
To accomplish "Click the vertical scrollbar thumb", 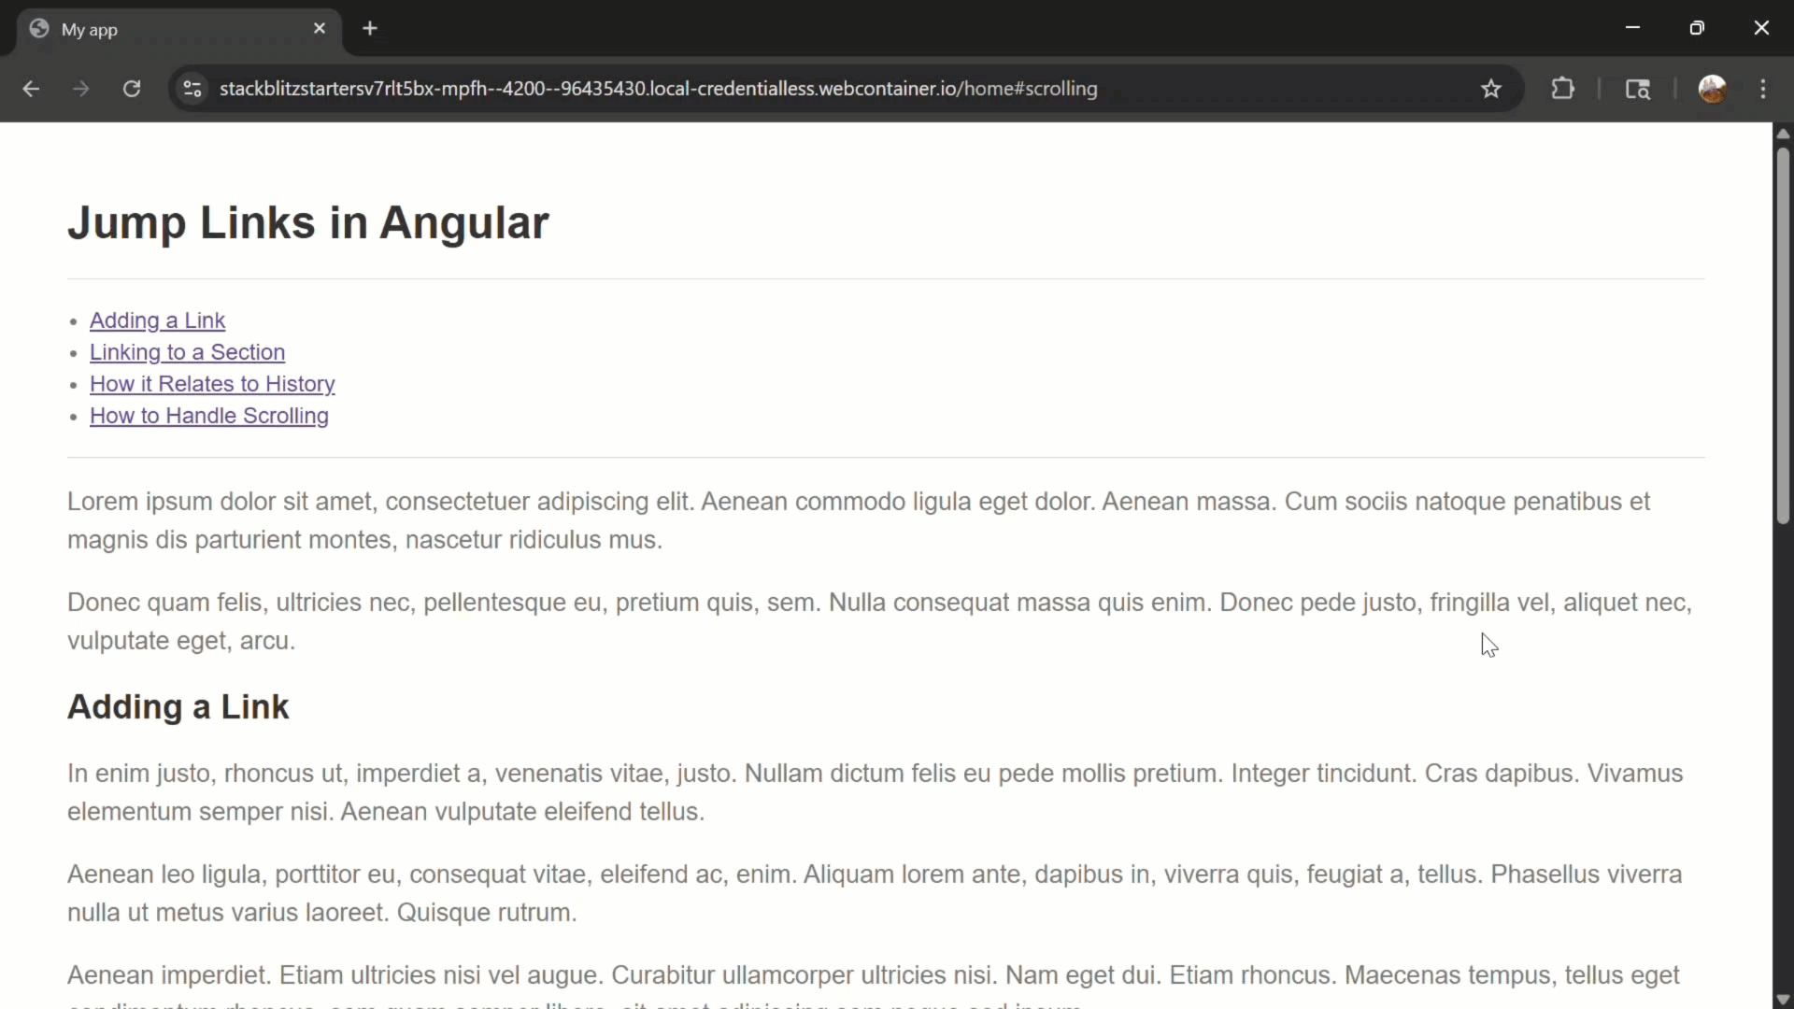I will (x=1783, y=334).
